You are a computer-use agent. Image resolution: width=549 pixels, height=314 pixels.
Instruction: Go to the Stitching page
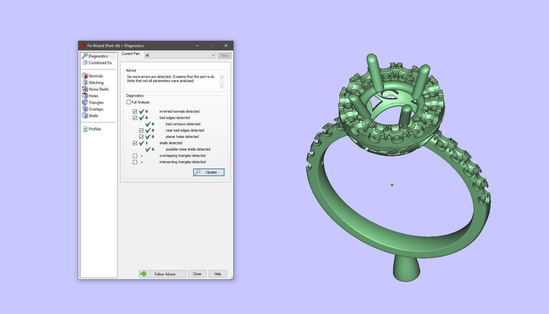[96, 83]
